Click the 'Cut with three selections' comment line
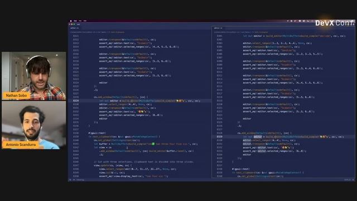This screenshot has width=357, height=201. click(144, 162)
